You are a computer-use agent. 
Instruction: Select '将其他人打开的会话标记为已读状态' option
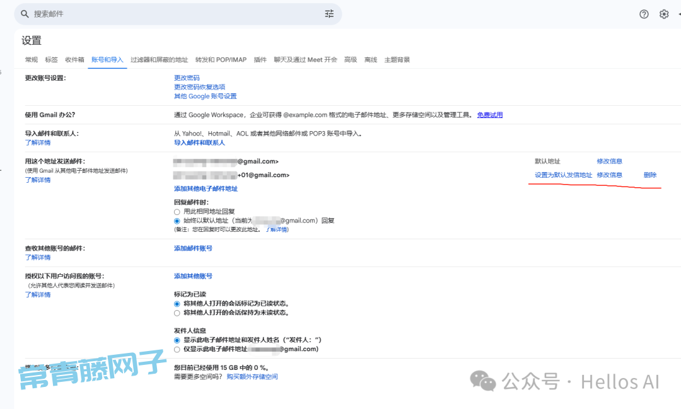click(177, 303)
